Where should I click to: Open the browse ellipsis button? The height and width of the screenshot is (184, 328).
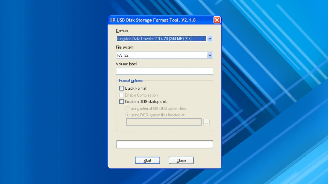coord(207,122)
